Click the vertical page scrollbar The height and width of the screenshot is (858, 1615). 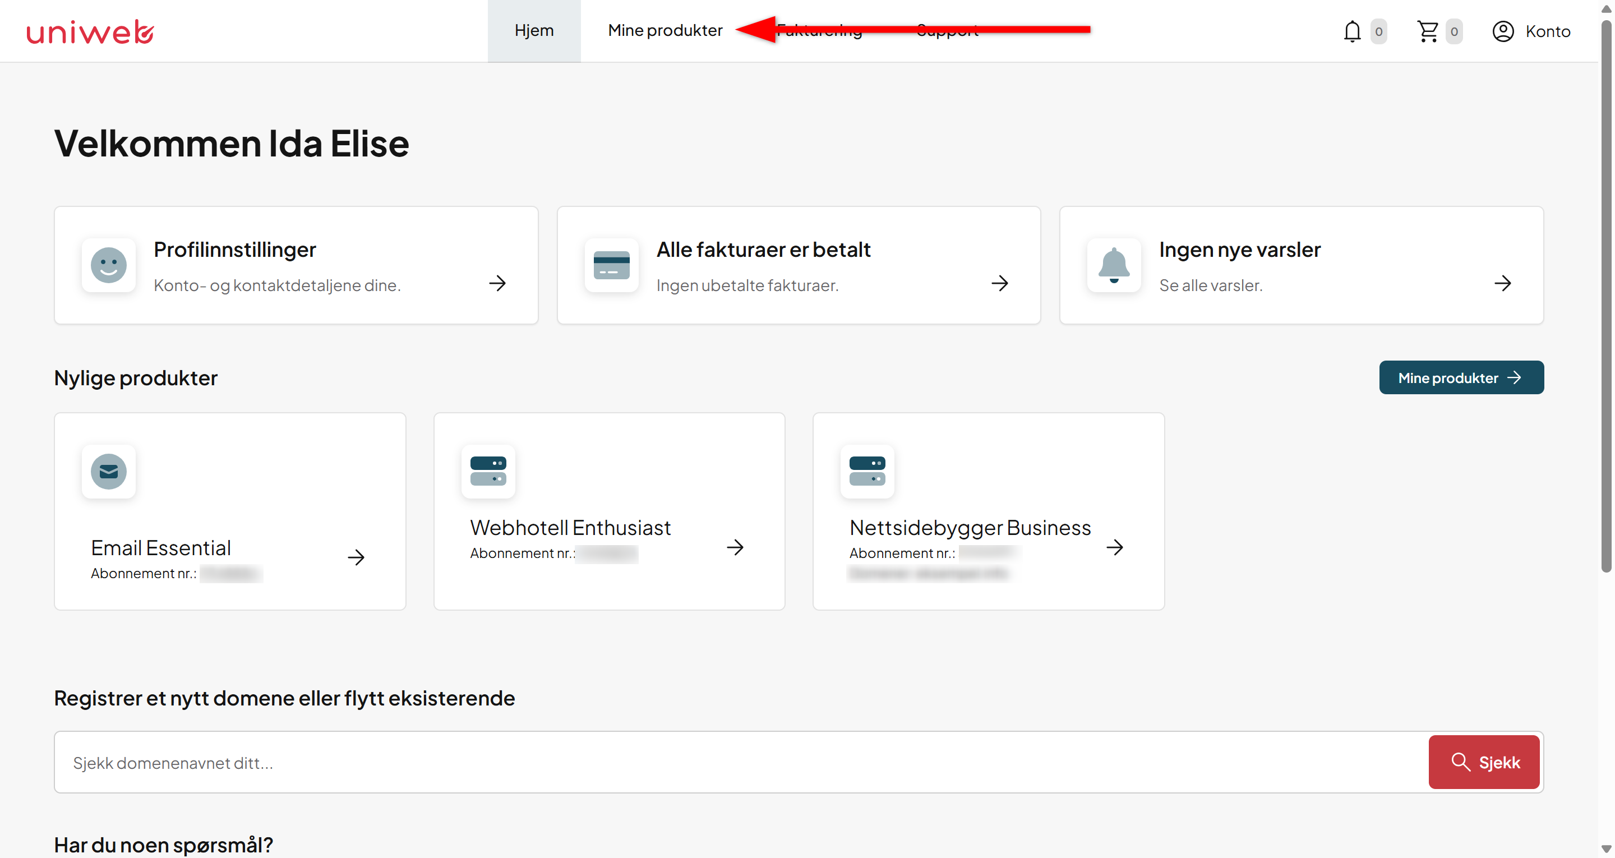tap(1606, 296)
